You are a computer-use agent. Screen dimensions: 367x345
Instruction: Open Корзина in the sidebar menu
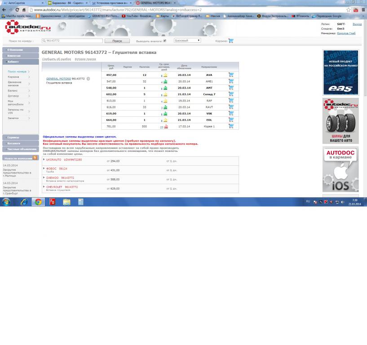coord(13,77)
